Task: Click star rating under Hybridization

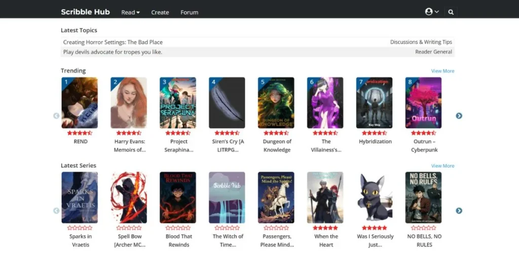Action: (375, 133)
